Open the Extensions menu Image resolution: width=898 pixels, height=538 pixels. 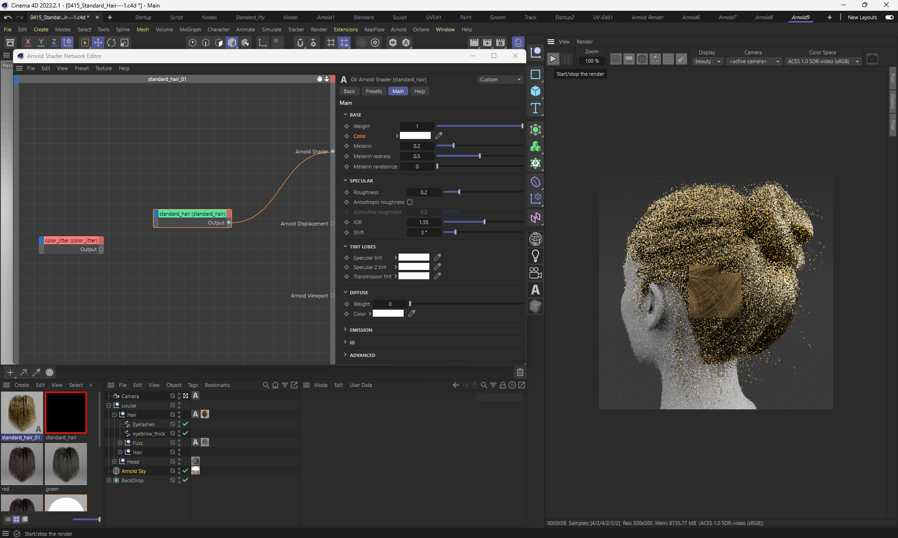pos(345,29)
